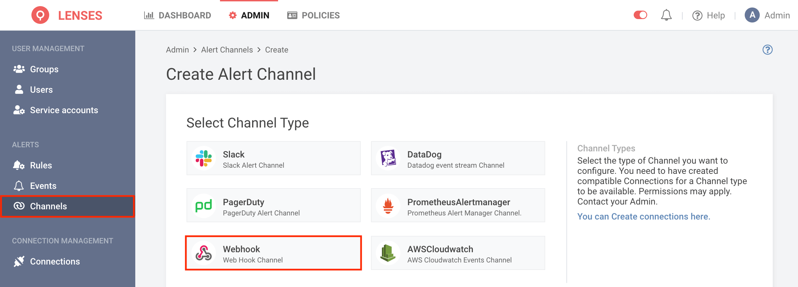This screenshot has height=287, width=798.
Task: Click the Rules bell-gear icon
Action: point(19,165)
